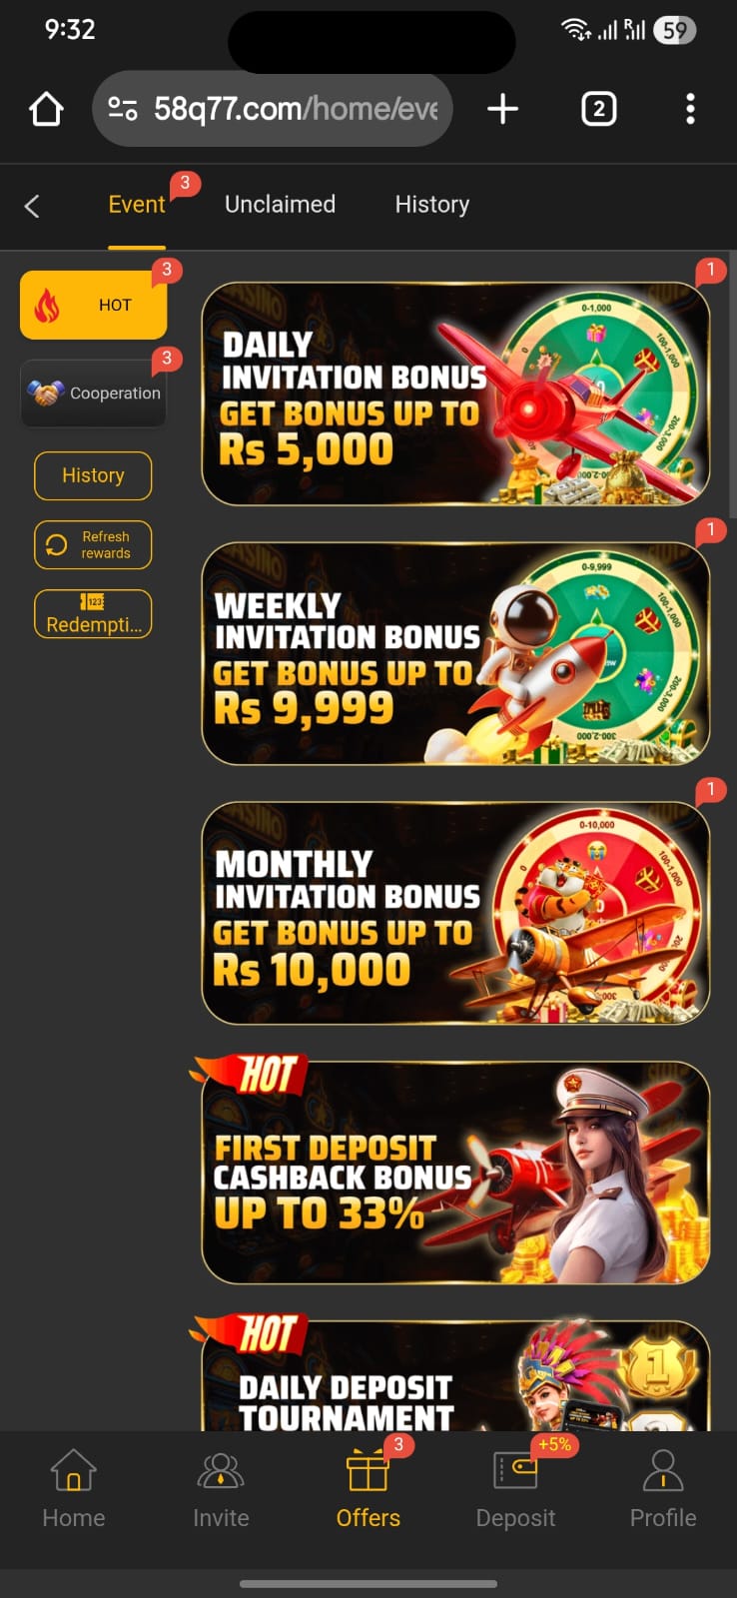Open Deposit with +5% badge

tap(515, 1489)
